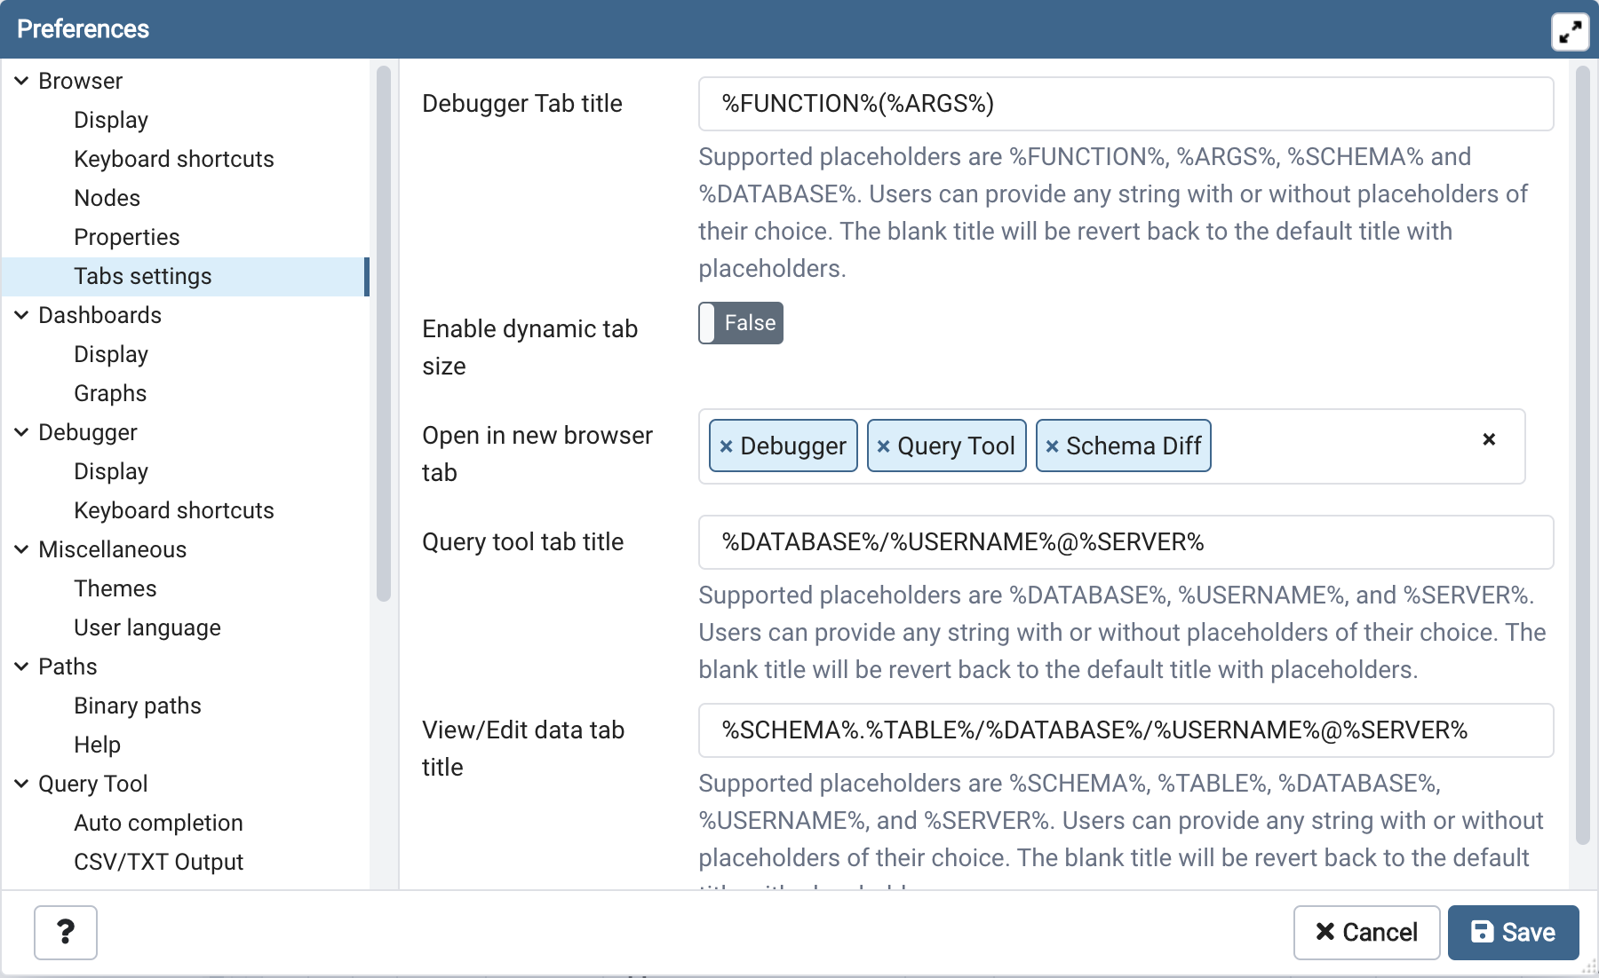This screenshot has height=978, width=1599.
Task: Click the Query tool tab title field
Action: (1125, 542)
